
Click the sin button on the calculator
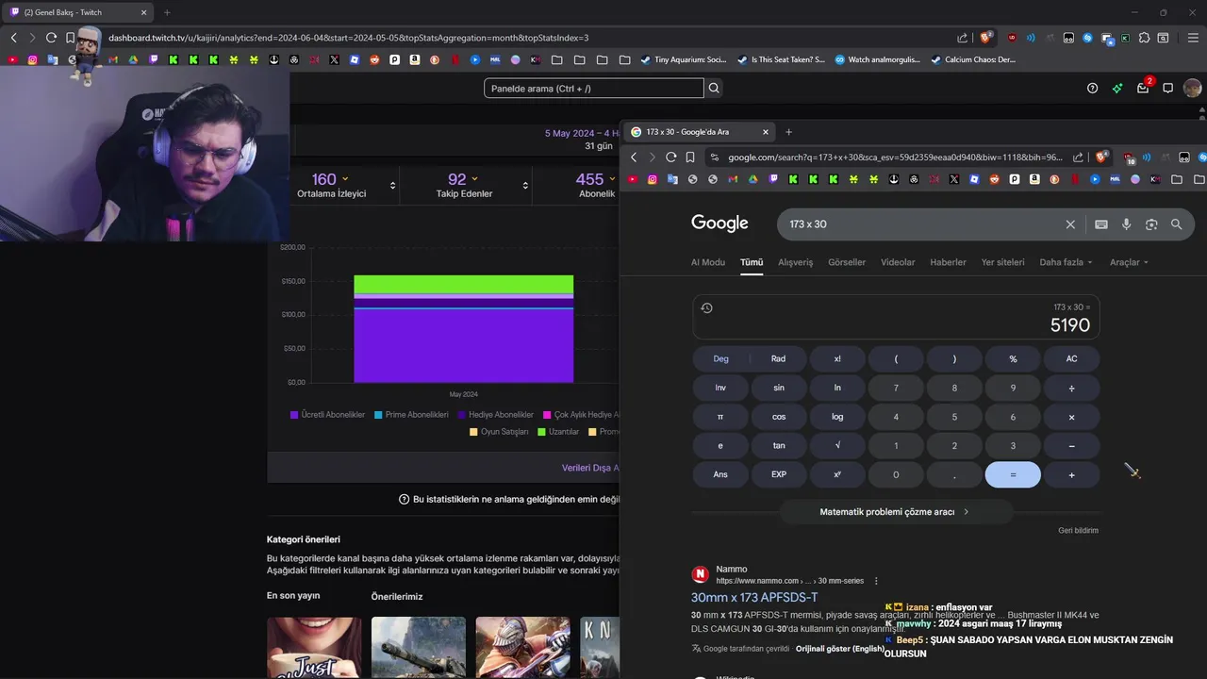(778, 388)
